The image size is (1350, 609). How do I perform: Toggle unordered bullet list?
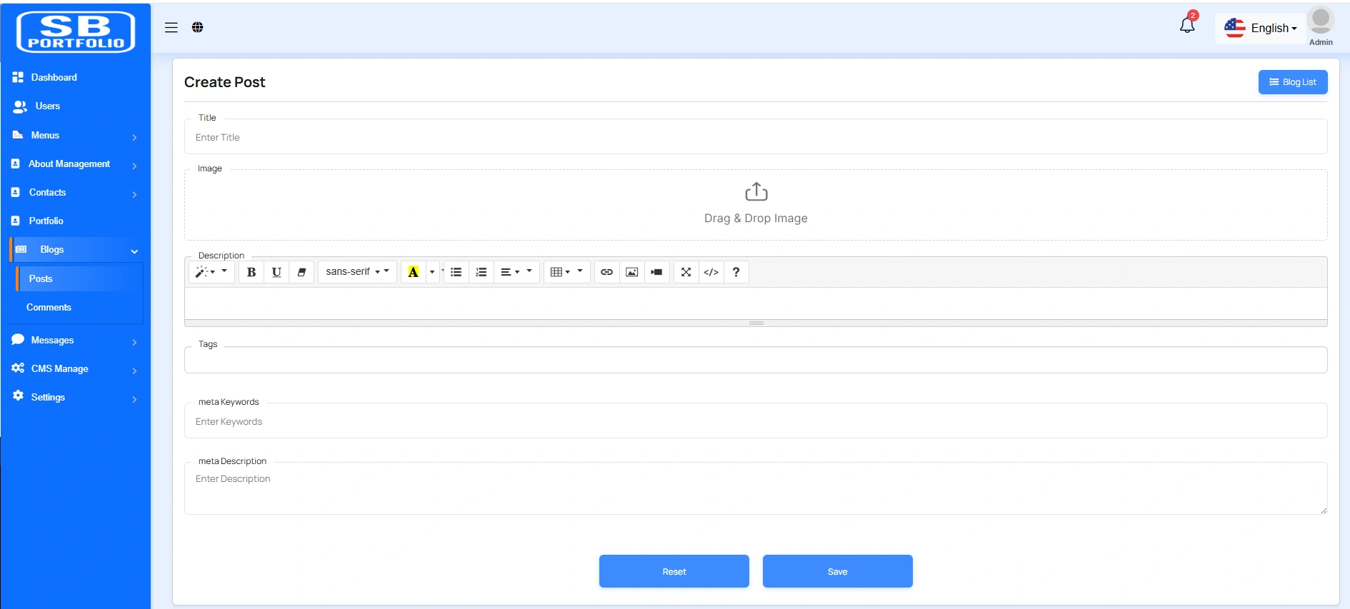point(456,272)
